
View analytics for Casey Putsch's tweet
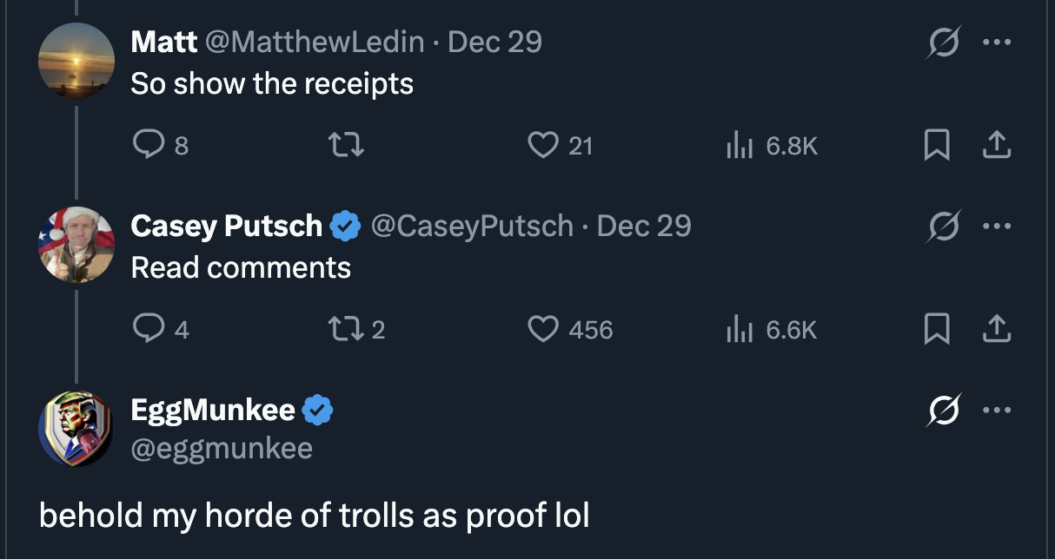737,329
